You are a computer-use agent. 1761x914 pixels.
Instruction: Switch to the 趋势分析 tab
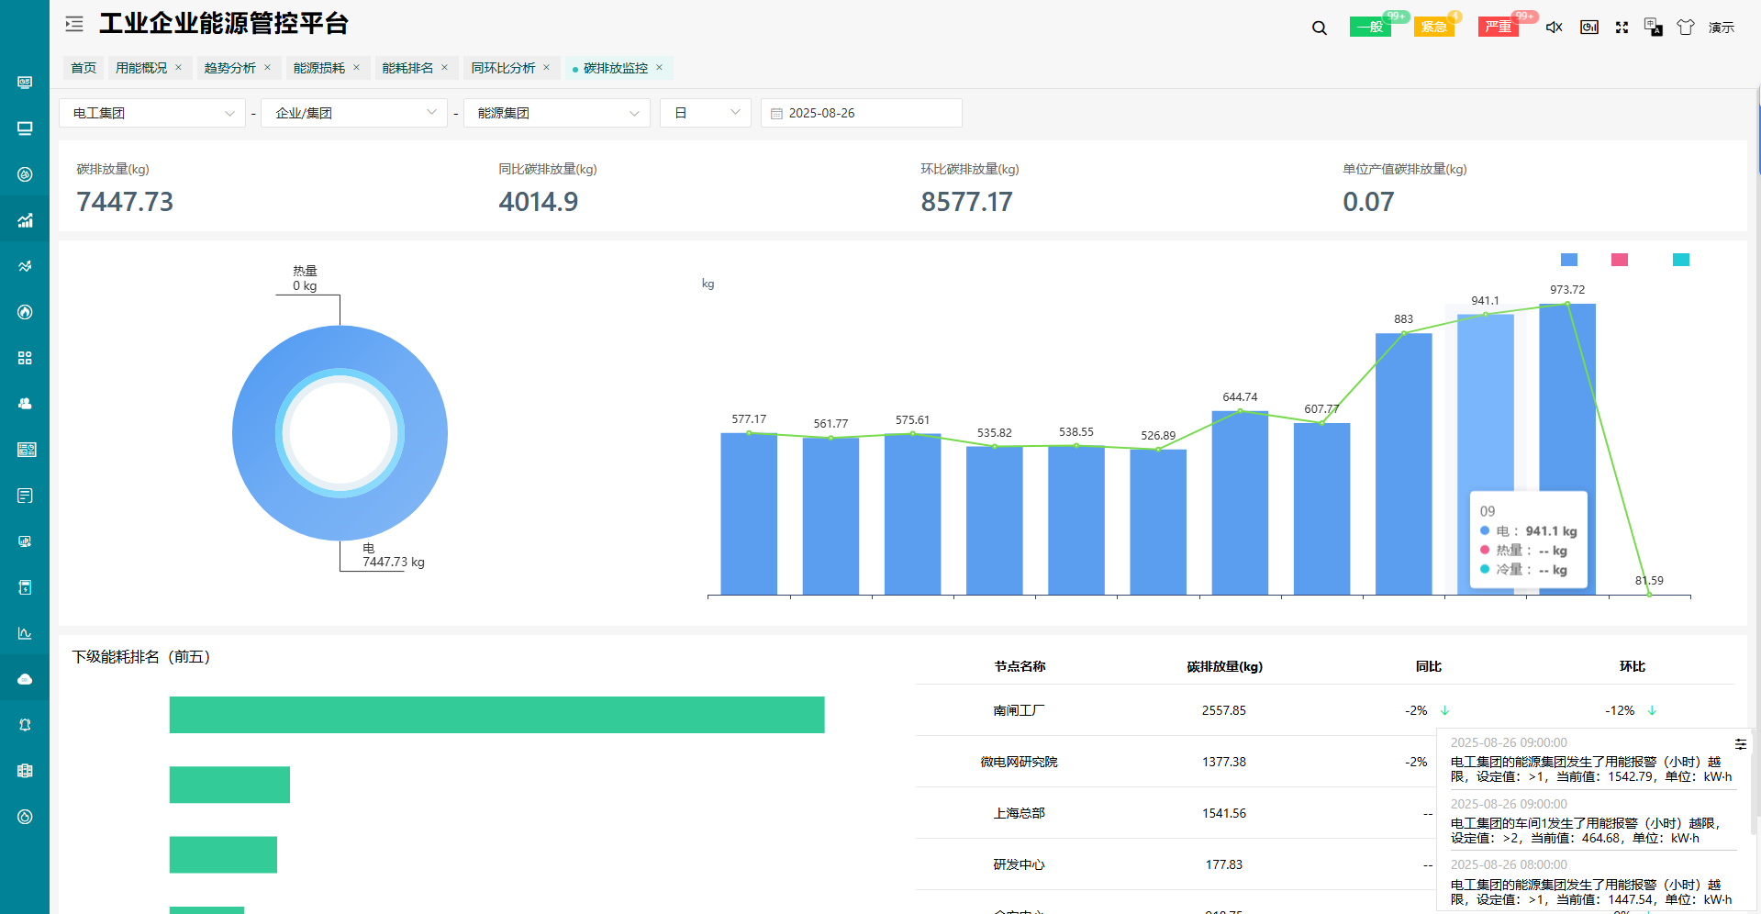229,68
